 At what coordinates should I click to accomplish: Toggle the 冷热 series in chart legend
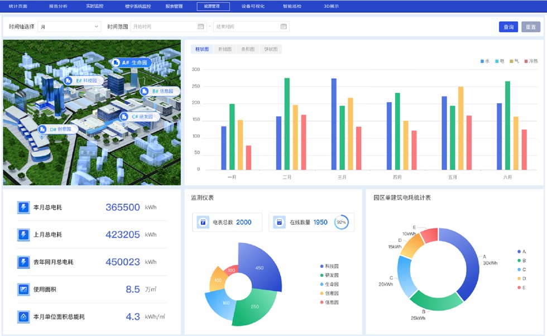531,61
